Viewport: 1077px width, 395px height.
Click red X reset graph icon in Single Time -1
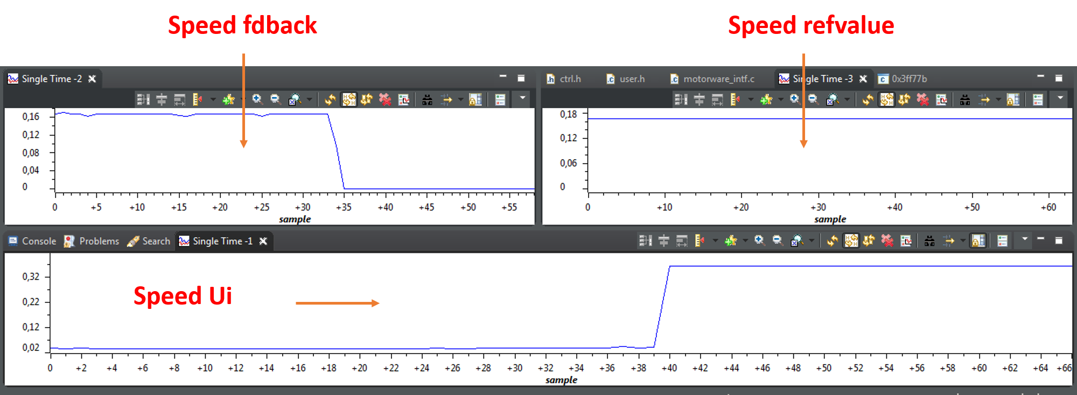tap(887, 241)
